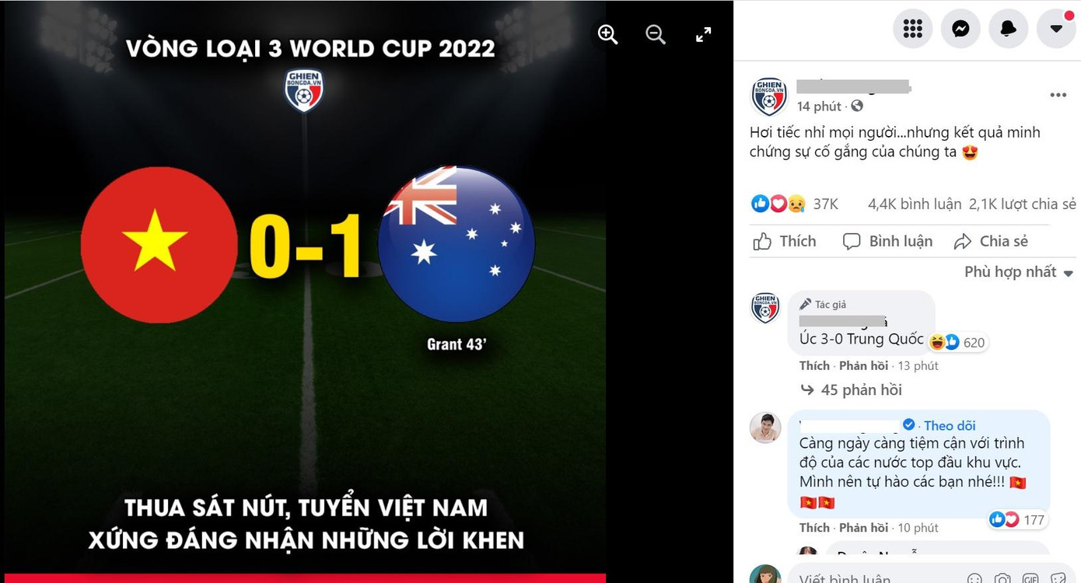Open the account dropdown arrow
This screenshot has width=1081, height=583.
click(x=1056, y=29)
